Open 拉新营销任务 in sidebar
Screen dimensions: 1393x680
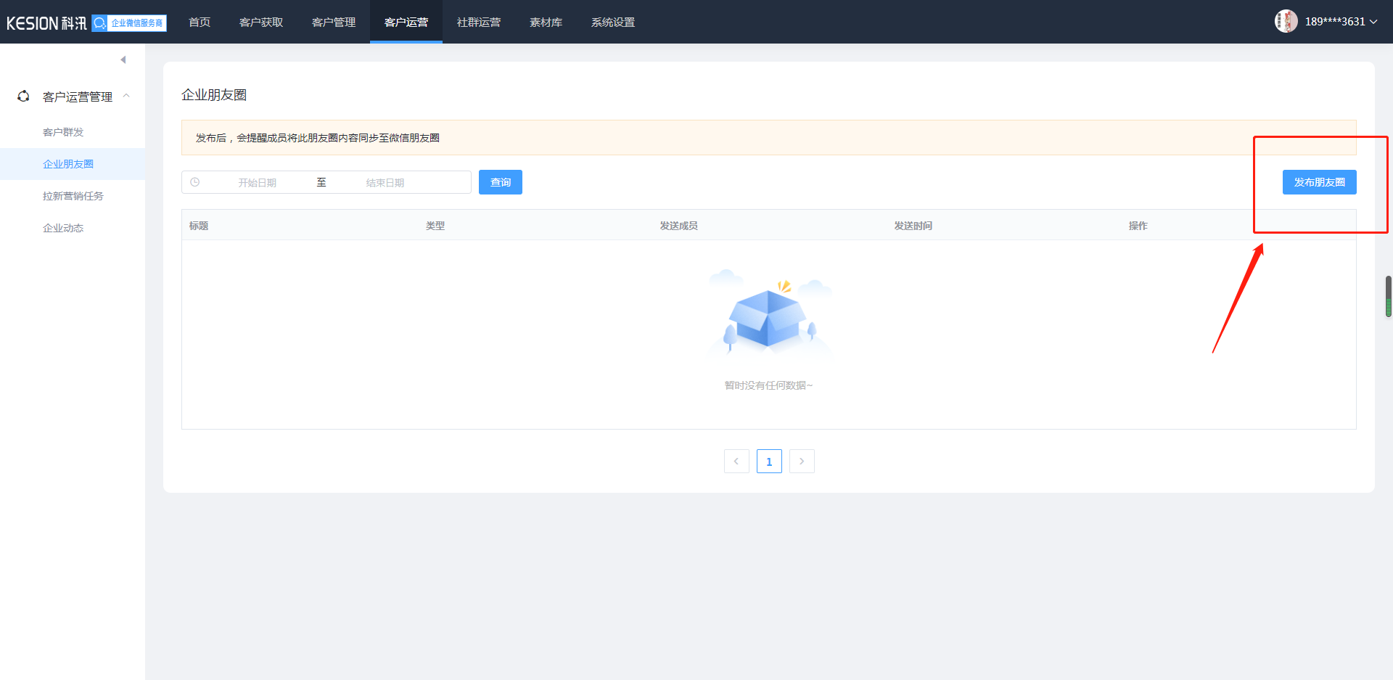point(73,196)
